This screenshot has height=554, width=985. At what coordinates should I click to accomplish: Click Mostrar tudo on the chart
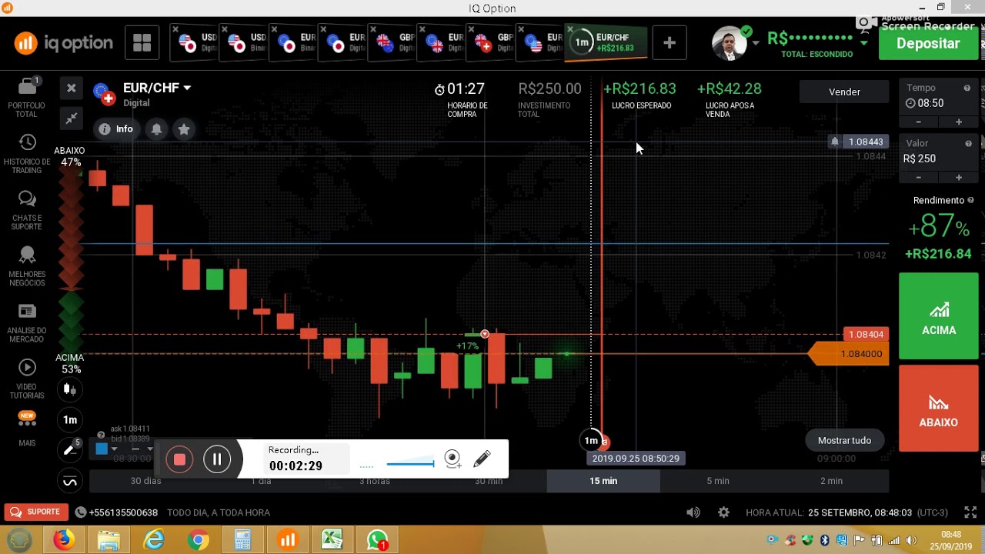click(x=844, y=440)
